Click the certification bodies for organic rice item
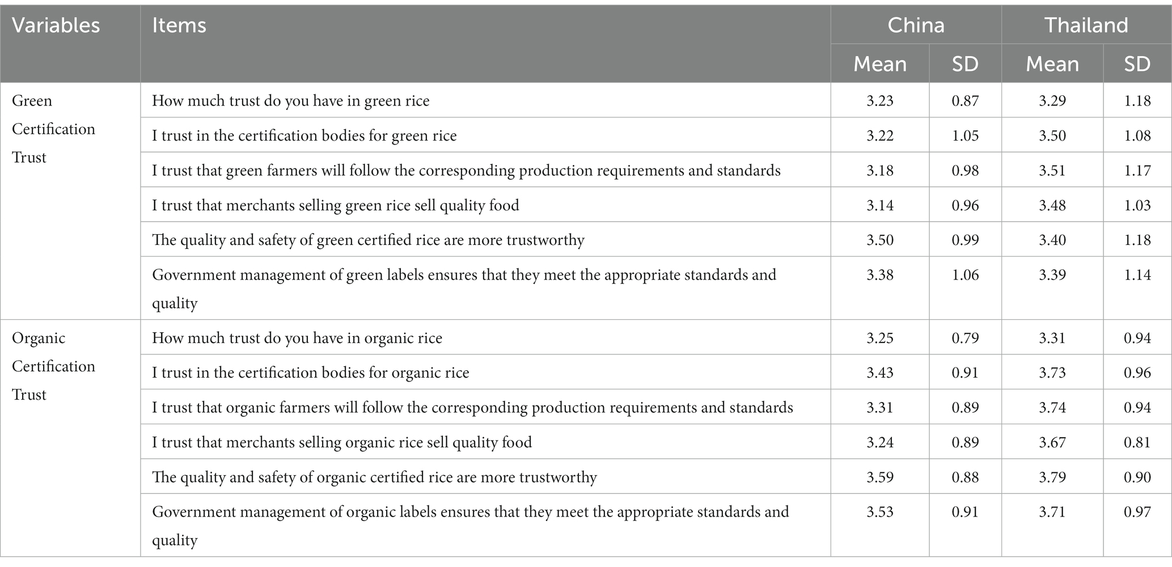This screenshot has width=1172, height=567. coord(310,373)
